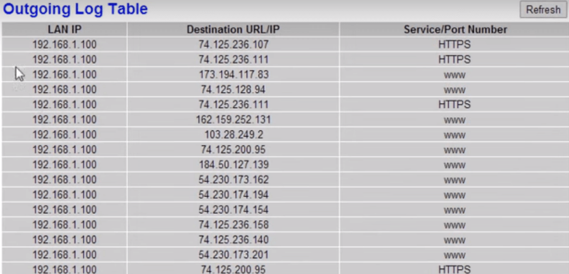Click the Refresh button

click(x=543, y=9)
